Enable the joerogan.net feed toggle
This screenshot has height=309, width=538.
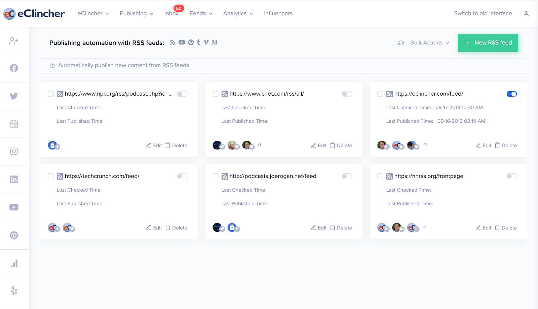click(x=347, y=176)
